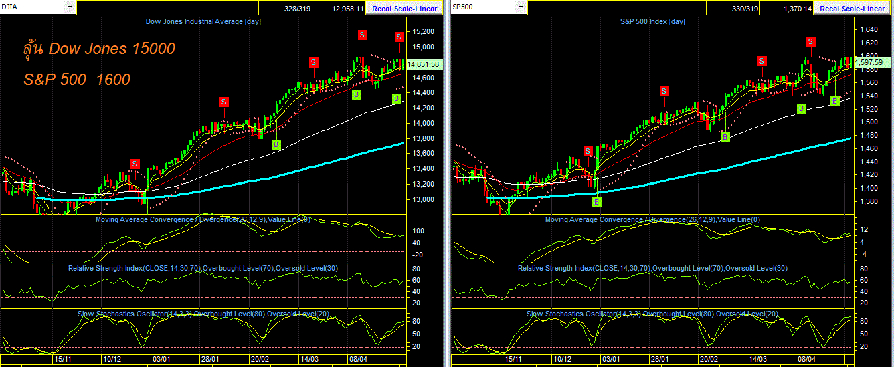Click the lowest-priced B buy marker on DJIA chart

pos(276,144)
